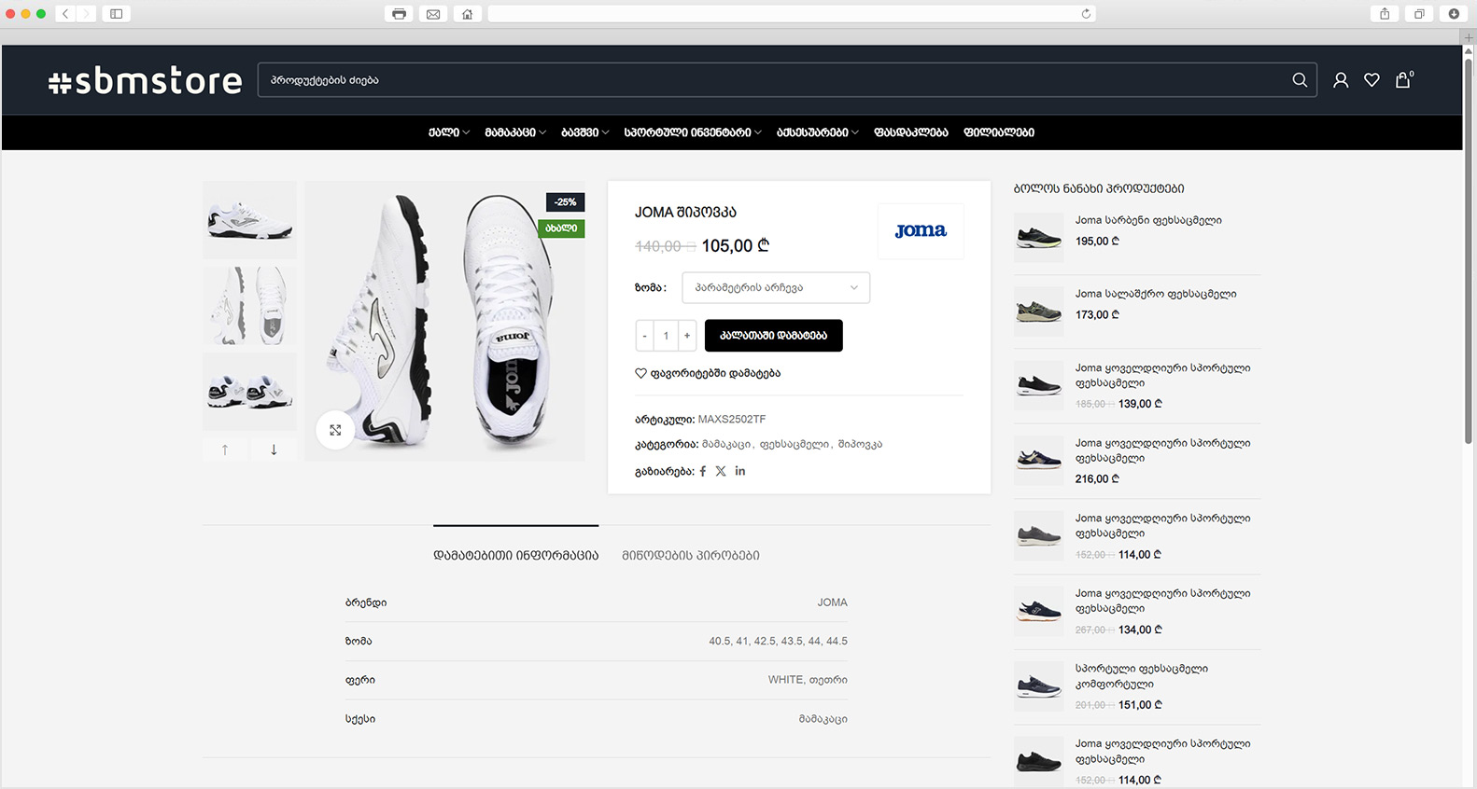Image resolution: width=1477 pixels, height=789 pixels.
Task: Click the browser share icon
Action: point(1385,14)
